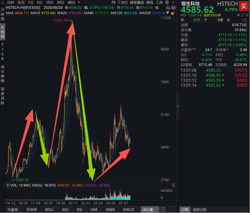
Task: Show more toolbar options with right chevron
Action: [173, 2]
